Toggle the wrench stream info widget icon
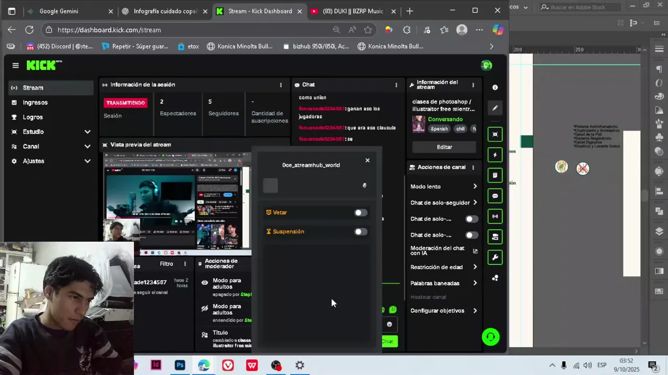 (x=495, y=257)
